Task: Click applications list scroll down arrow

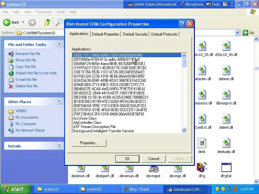Action: tap(184, 130)
